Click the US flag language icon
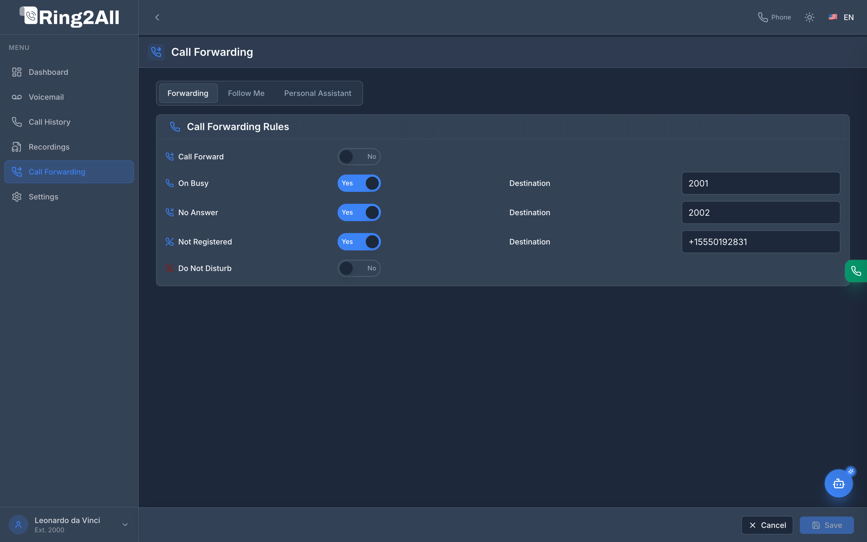The height and width of the screenshot is (542, 867). click(833, 17)
